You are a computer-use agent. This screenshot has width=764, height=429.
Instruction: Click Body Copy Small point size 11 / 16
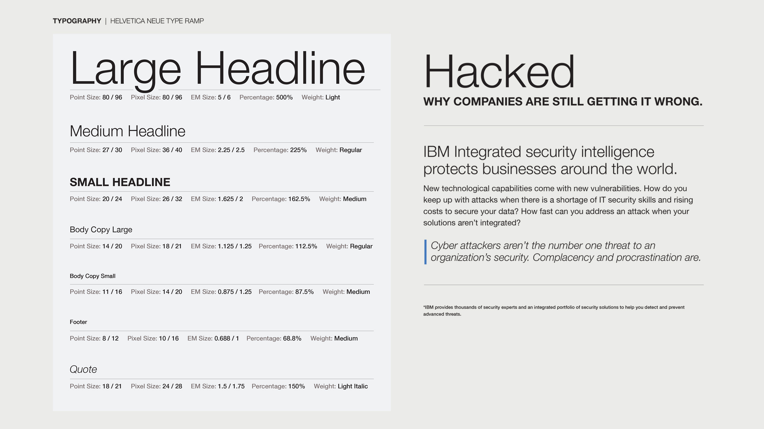point(112,292)
